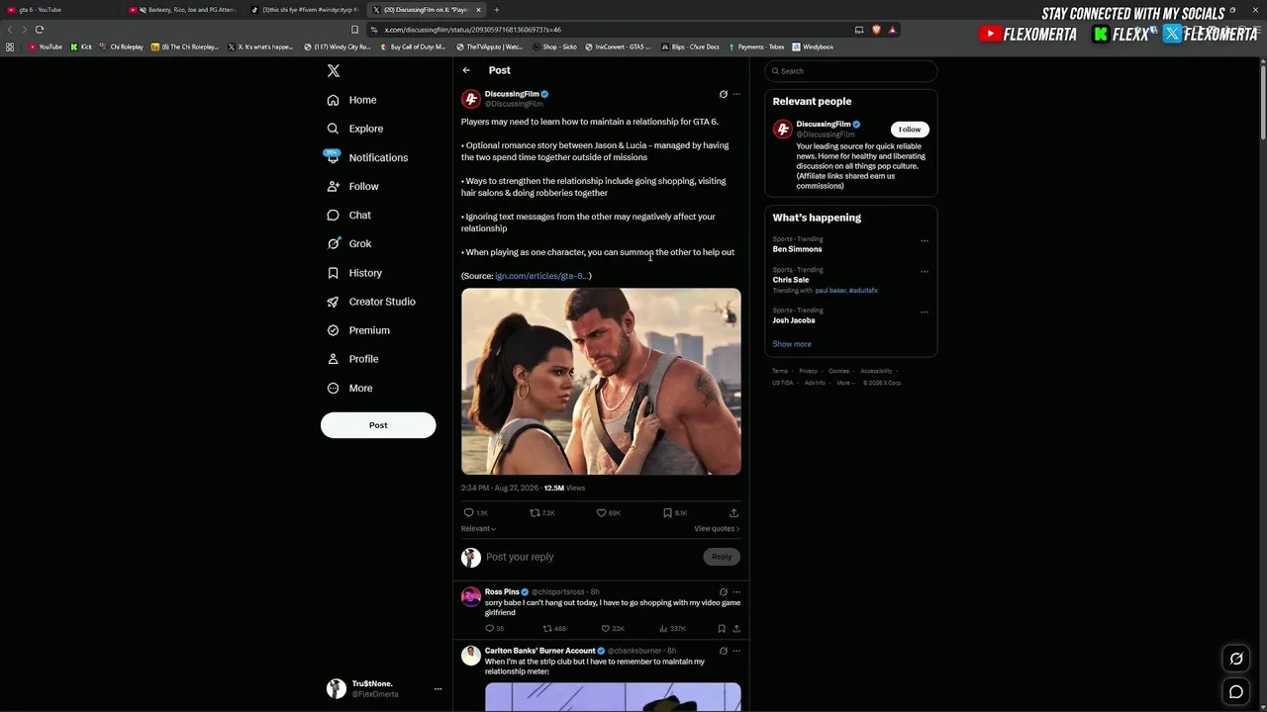Open Explore in the sidebar
The image size is (1267, 712).
[x=354, y=129]
